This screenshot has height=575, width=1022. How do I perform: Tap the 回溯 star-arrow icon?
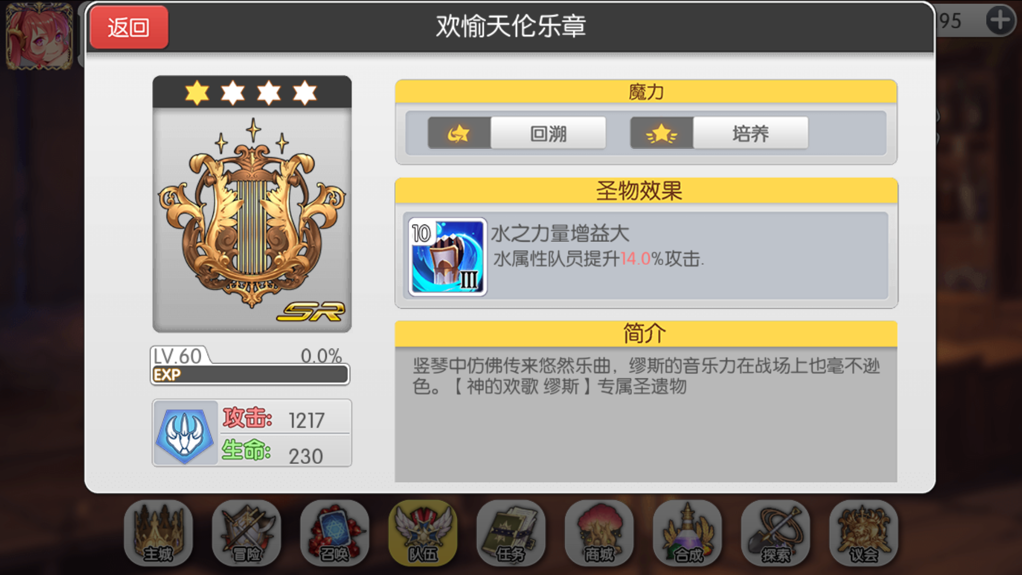459,133
